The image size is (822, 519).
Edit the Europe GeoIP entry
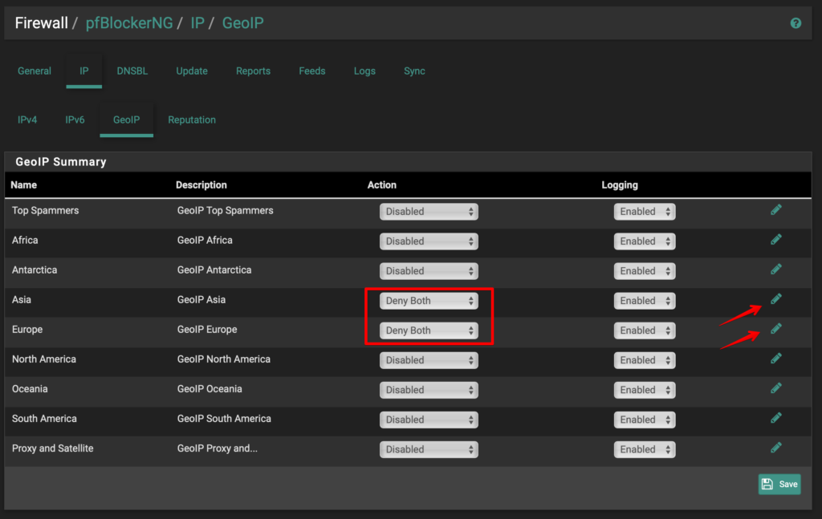tap(776, 329)
